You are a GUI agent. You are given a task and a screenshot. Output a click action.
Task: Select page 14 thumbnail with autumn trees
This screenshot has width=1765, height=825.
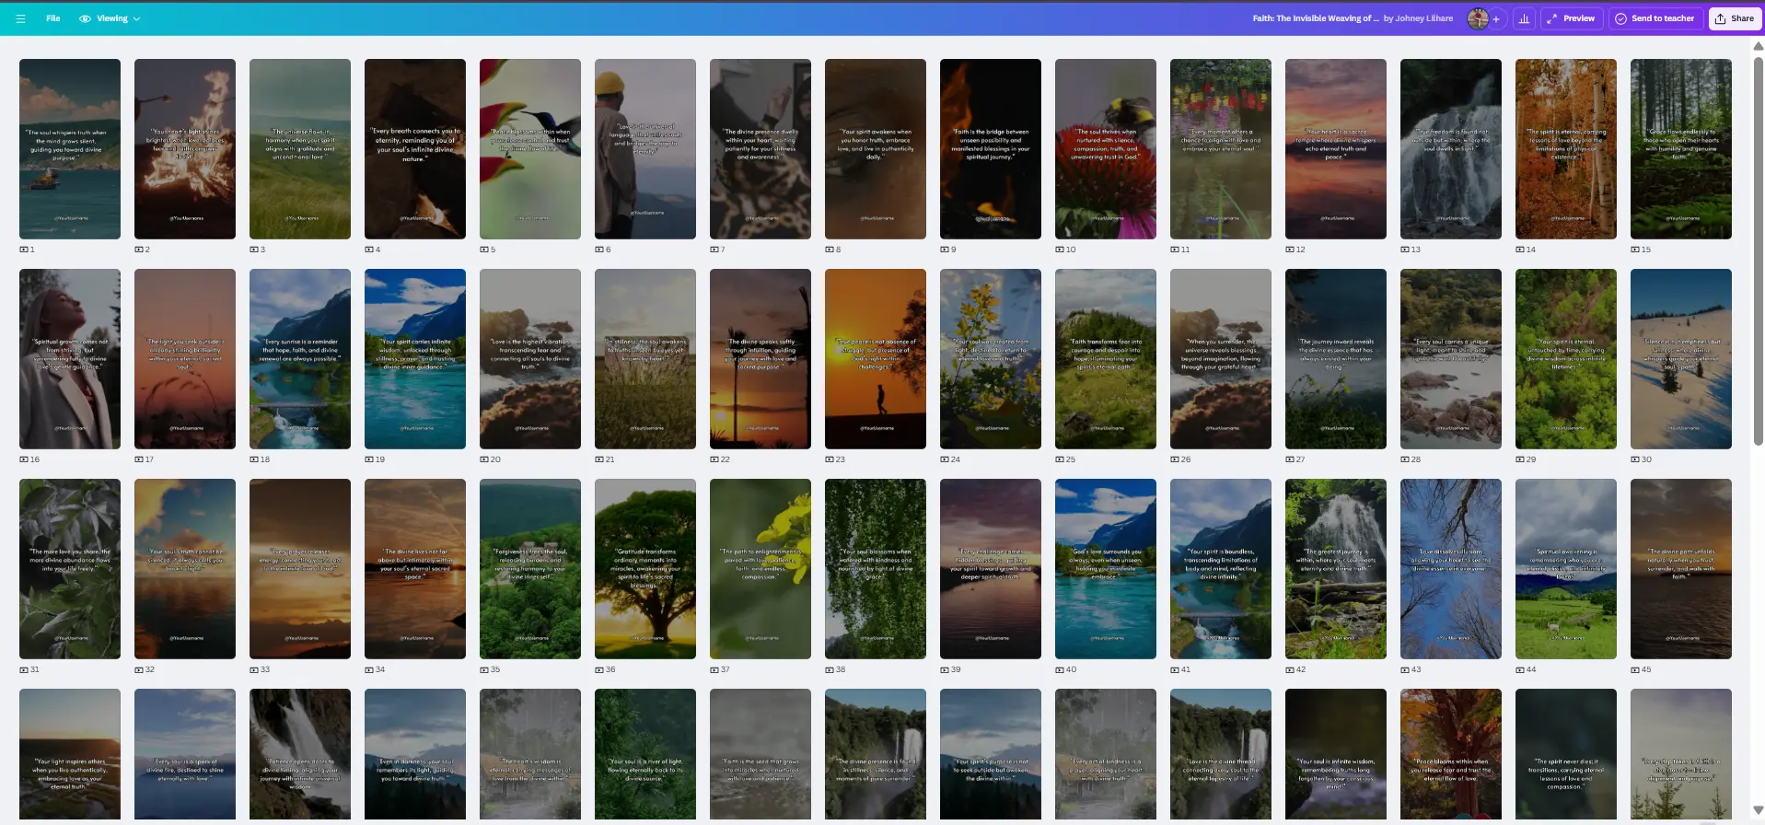1566,149
